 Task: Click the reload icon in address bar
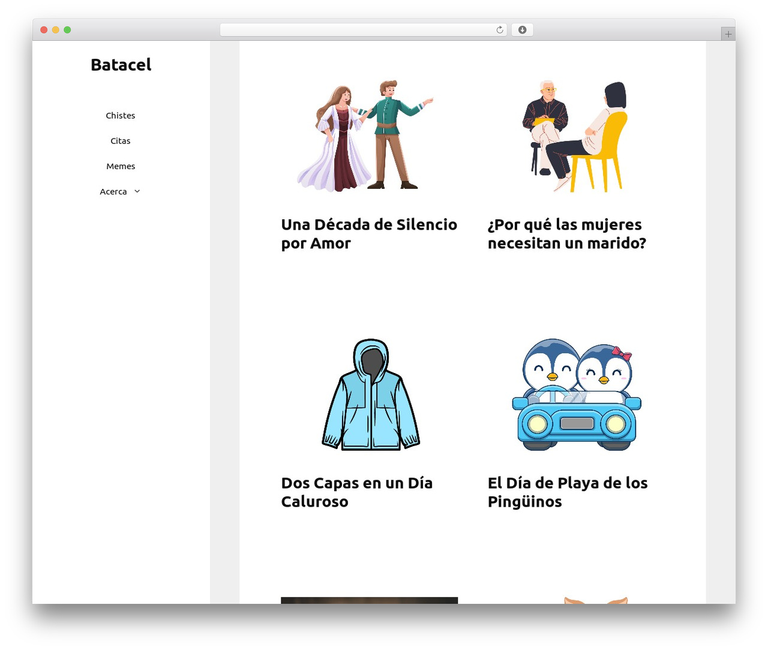coord(499,30)
